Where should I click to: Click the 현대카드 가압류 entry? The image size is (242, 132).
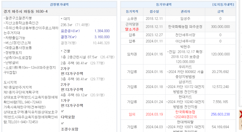185,102
